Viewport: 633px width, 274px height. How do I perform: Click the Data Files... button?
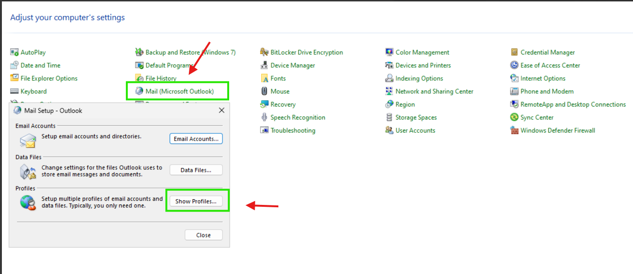point(196,170)
